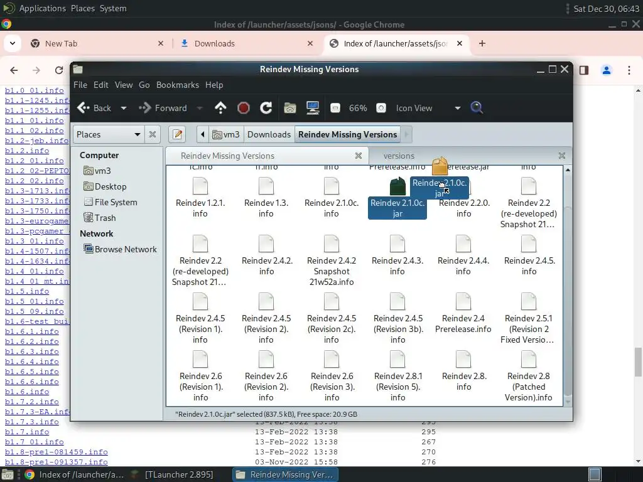
Task: Open Go menu in file manager
Action: click(x=144, y=85)
